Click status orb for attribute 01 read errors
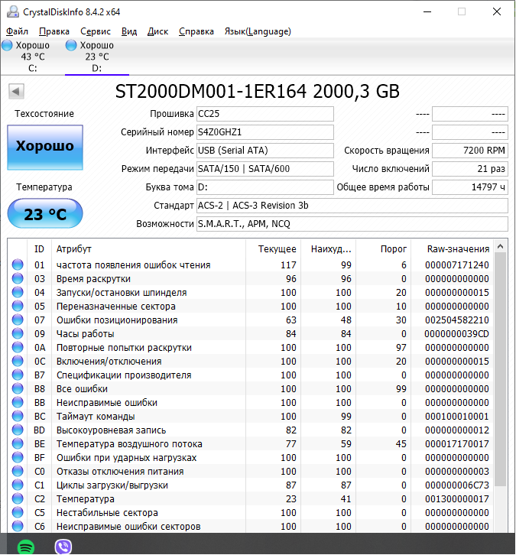This screenshot has width=516, height=555. coord(18,265)
